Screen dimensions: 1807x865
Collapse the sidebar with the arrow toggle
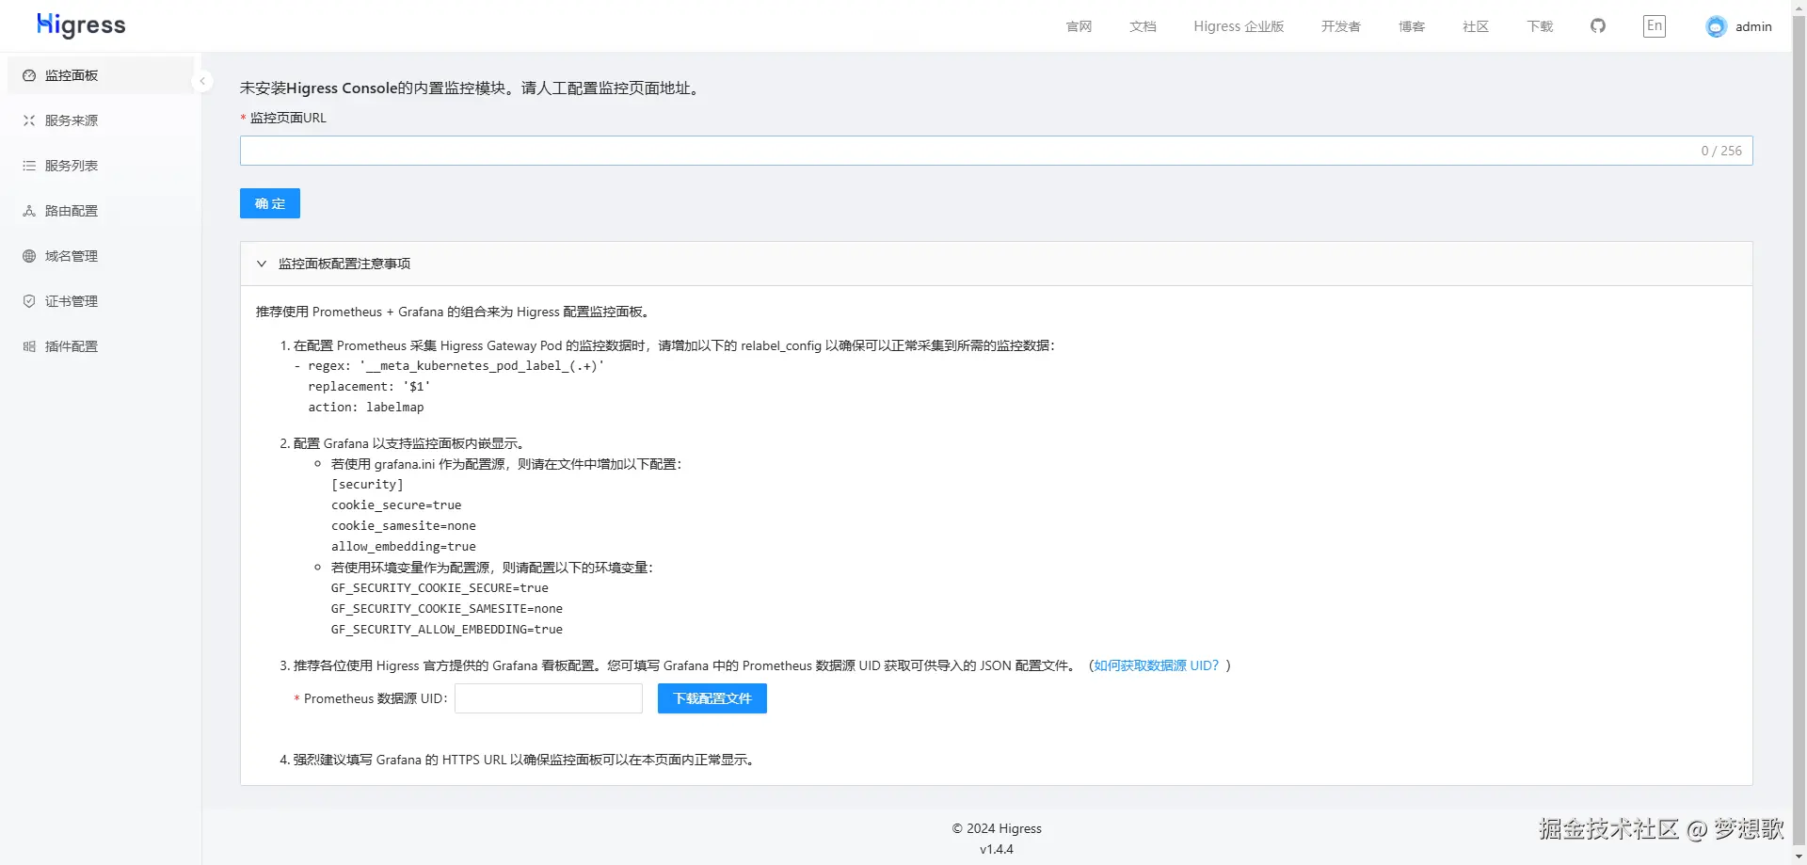pos(201,81)
